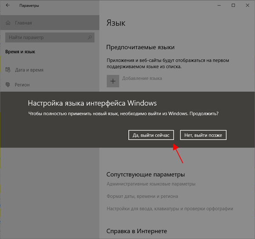Image resolution: width=255 pixels, height=239 pixels.
Task: Click the Добавление языка label
Action: click(x=142, y=78)
